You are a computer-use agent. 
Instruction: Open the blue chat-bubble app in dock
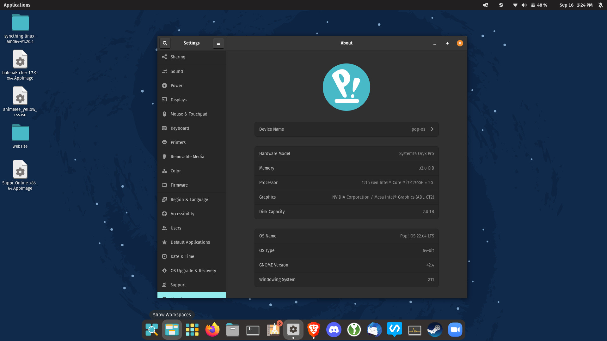(x=394, y=330)
